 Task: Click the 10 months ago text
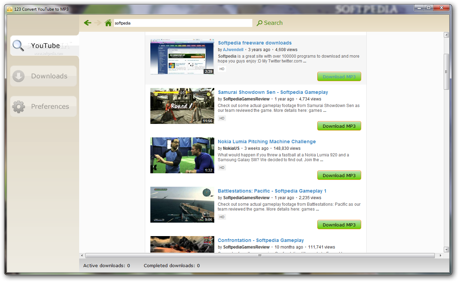289,247
